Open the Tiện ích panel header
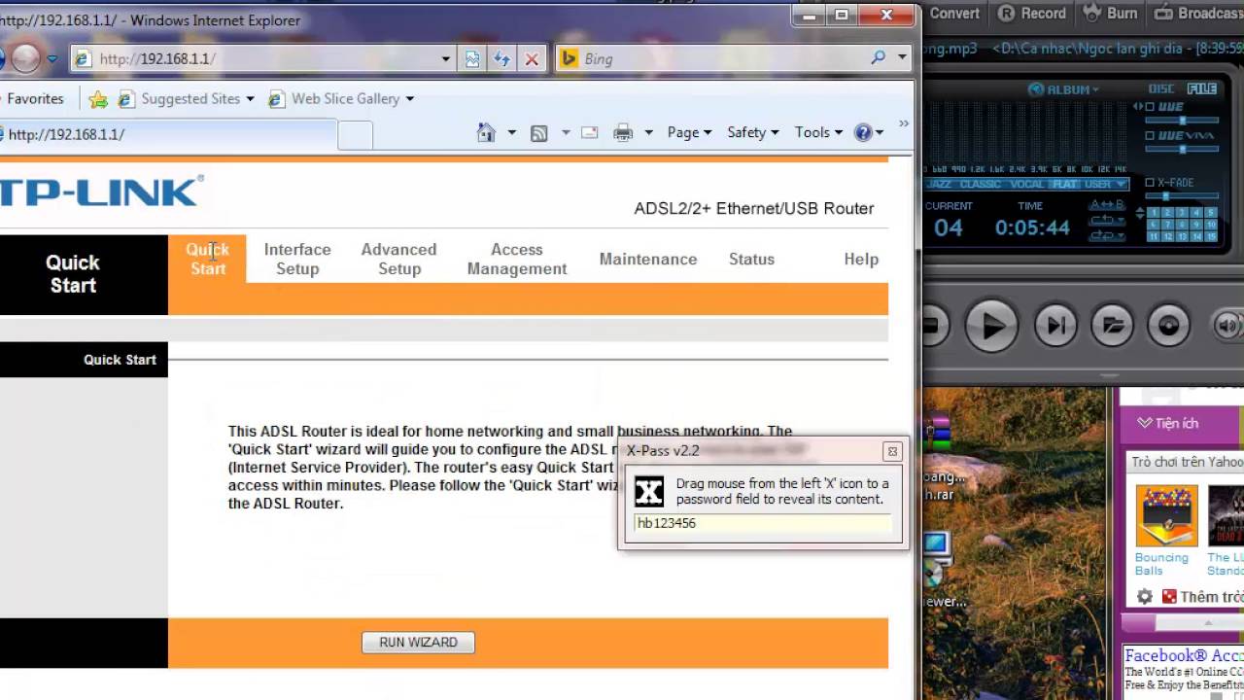Viewport: 1244px width, 700px height. 1180,423
